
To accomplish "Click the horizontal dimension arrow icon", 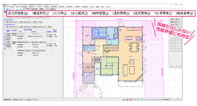I will point(127,100).
